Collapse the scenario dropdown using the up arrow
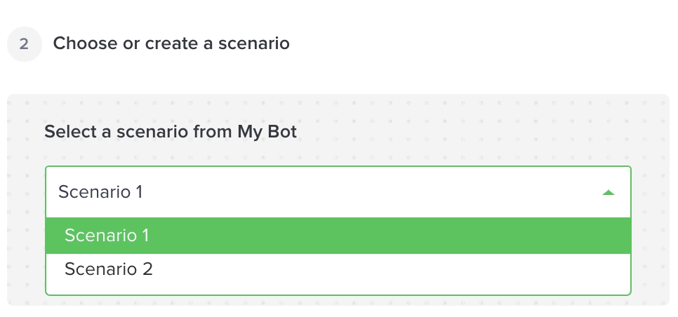Screen dimensions: 678x317 (609, 192)
